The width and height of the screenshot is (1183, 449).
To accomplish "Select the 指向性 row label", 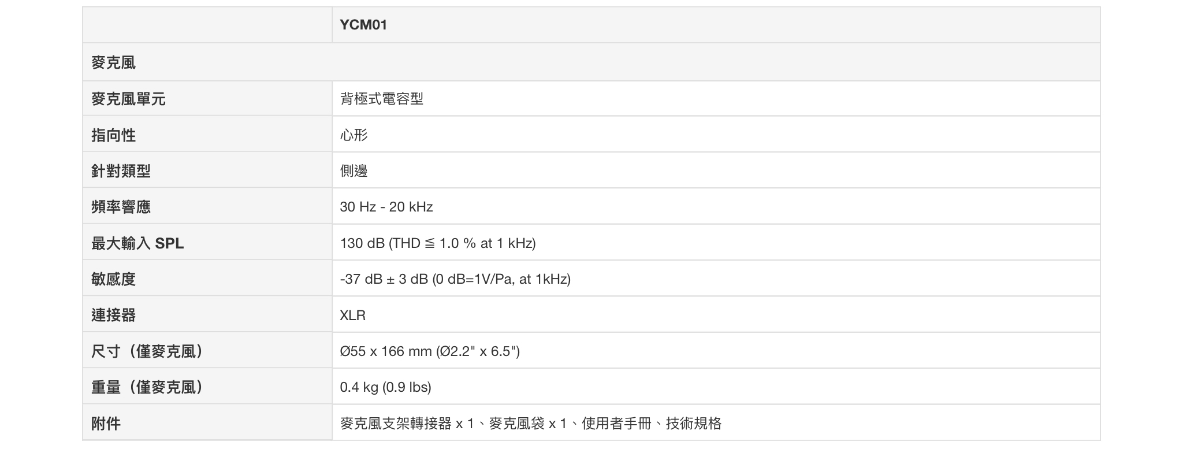I will tap(114, 135).
